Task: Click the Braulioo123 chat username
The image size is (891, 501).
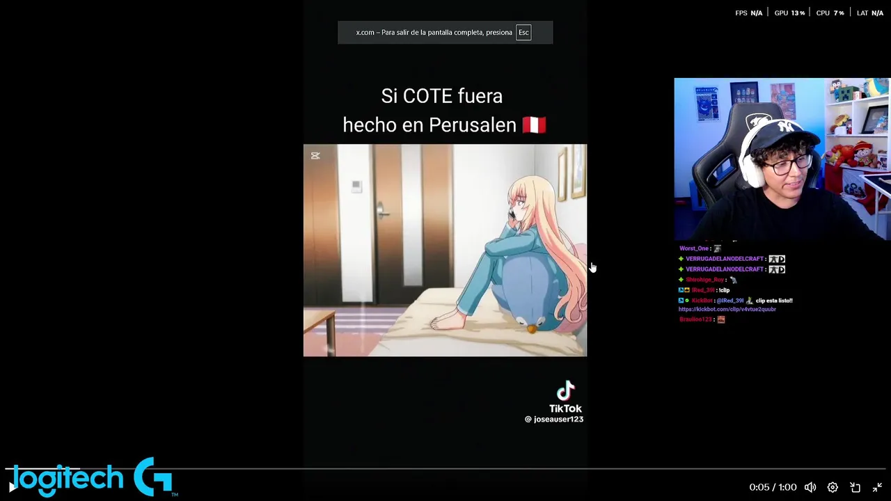Action: click(x=695, y=319)
